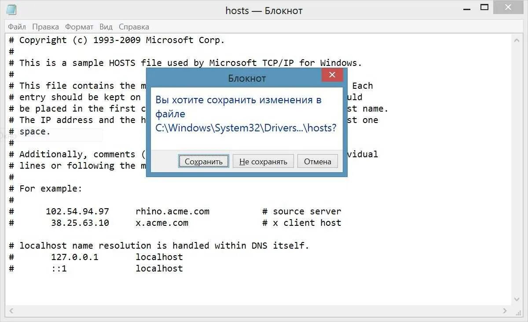Click horizontal scrollbar left arrow

coord(11,311)
